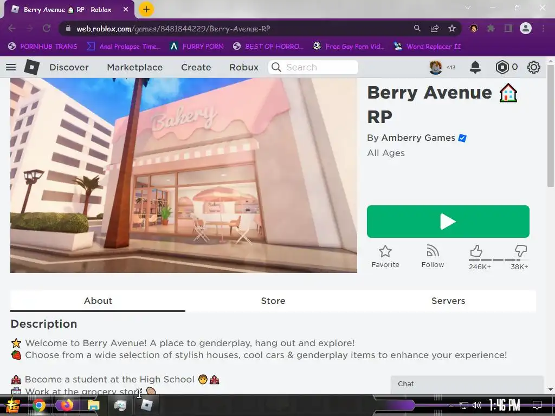The width and height of the screenshot is (555, 416).
Task: Click into the Roblox Search field
Action: coord(313,67)
